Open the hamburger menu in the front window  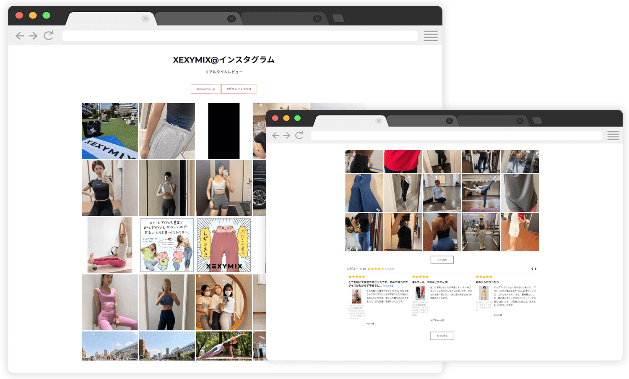pos(613,136)
